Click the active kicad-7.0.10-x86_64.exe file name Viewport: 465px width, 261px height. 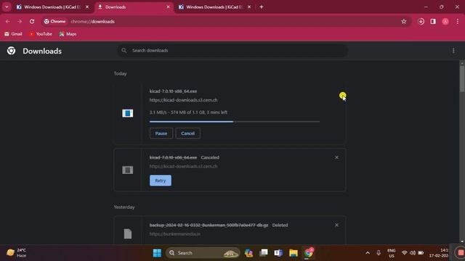173,91
